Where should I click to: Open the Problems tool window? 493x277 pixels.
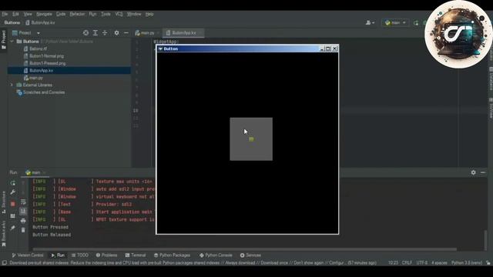[x=106, y=255]
